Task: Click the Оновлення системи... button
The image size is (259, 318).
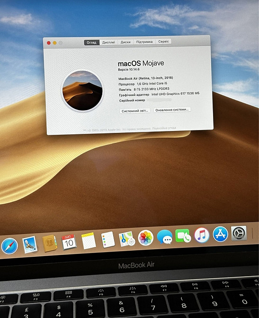Action: (172, 110)
